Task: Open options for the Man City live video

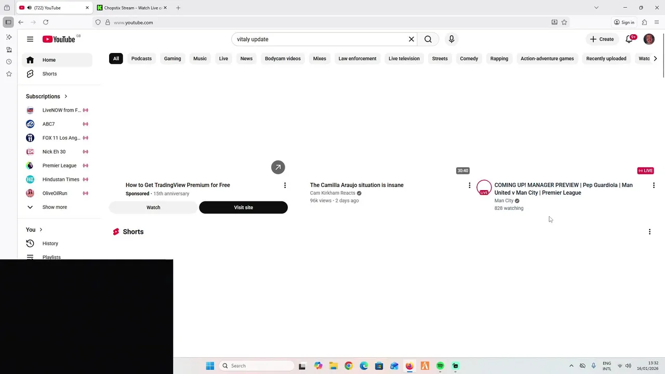Action: click(x=654, y=185)
